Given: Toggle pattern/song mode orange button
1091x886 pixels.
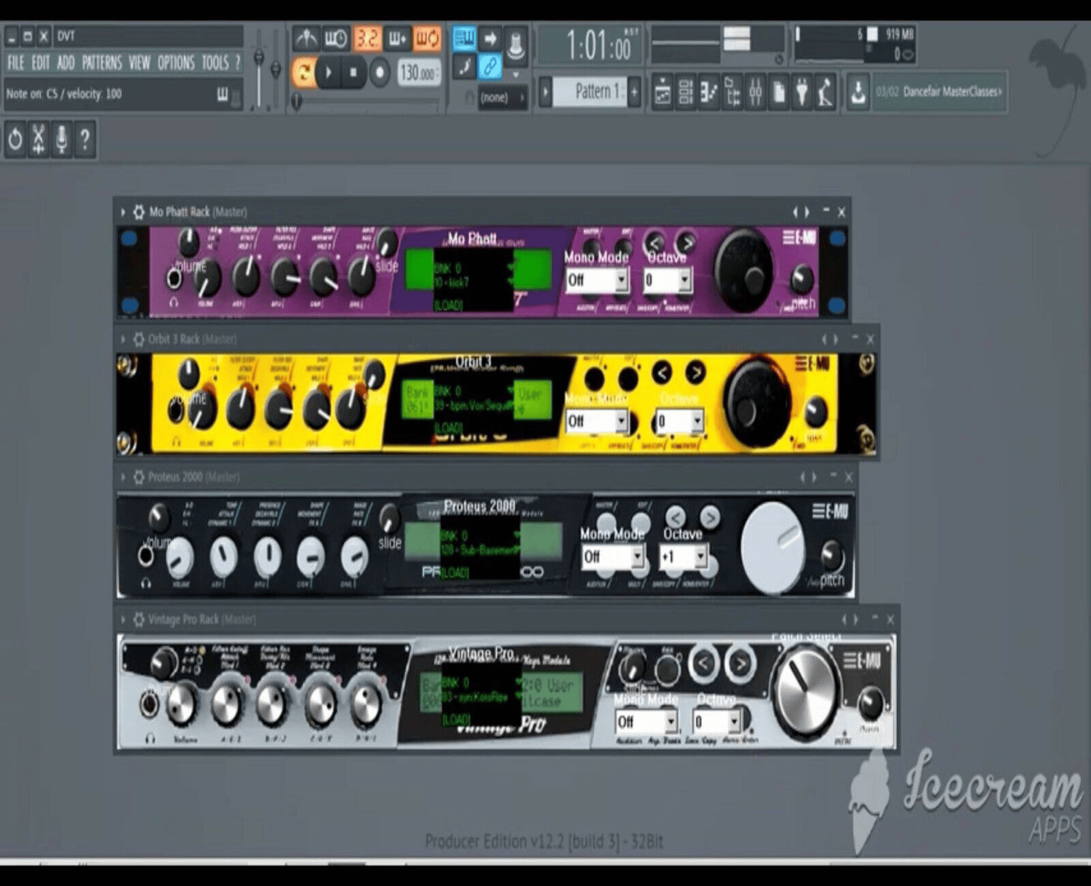Looking at the screenshot, I should tap(304, 73).
